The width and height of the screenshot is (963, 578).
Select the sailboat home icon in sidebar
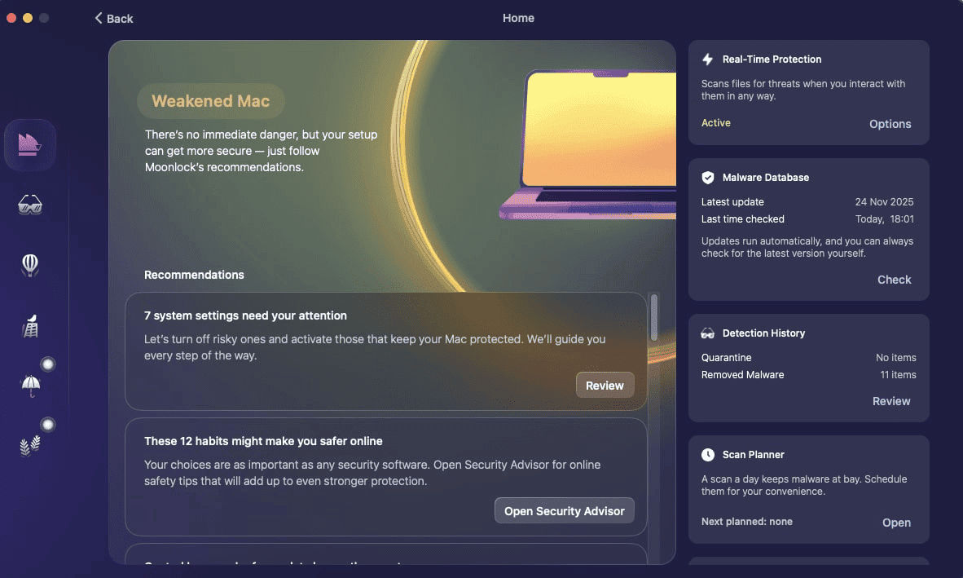click(x=30, y=144)
